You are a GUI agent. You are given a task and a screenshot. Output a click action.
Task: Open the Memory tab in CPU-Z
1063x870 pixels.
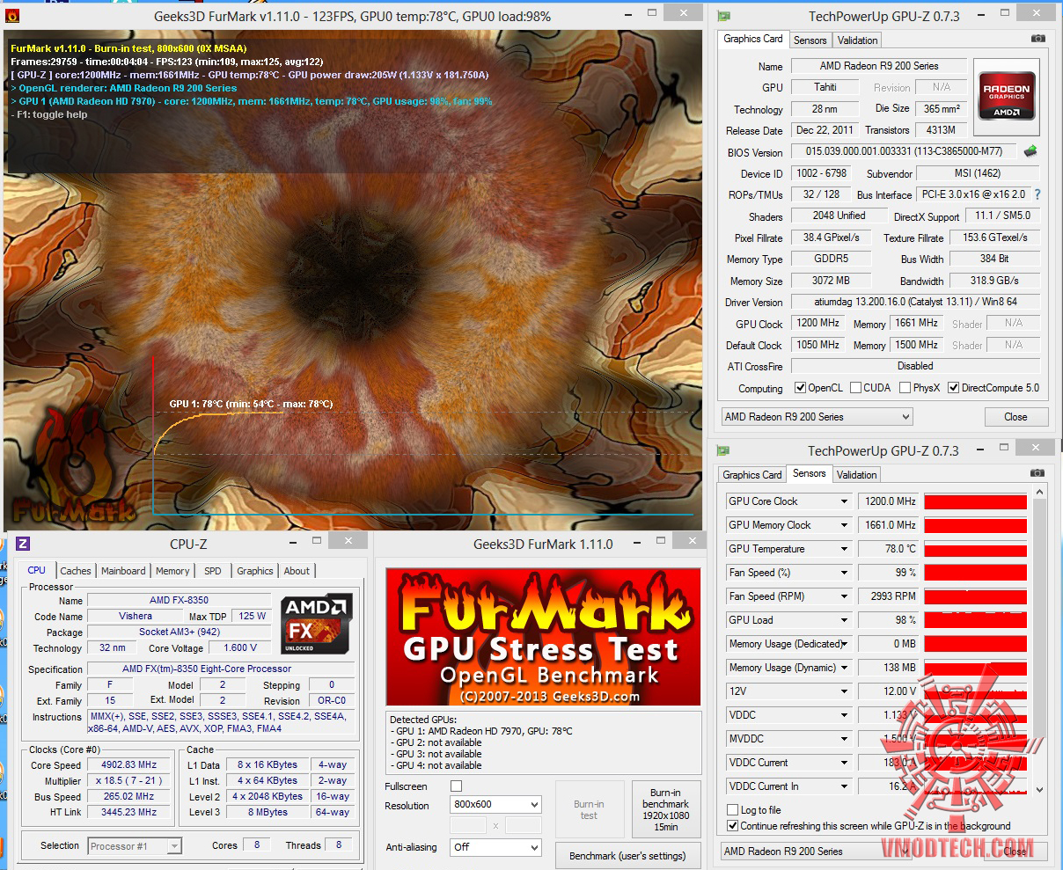(172, 571)
